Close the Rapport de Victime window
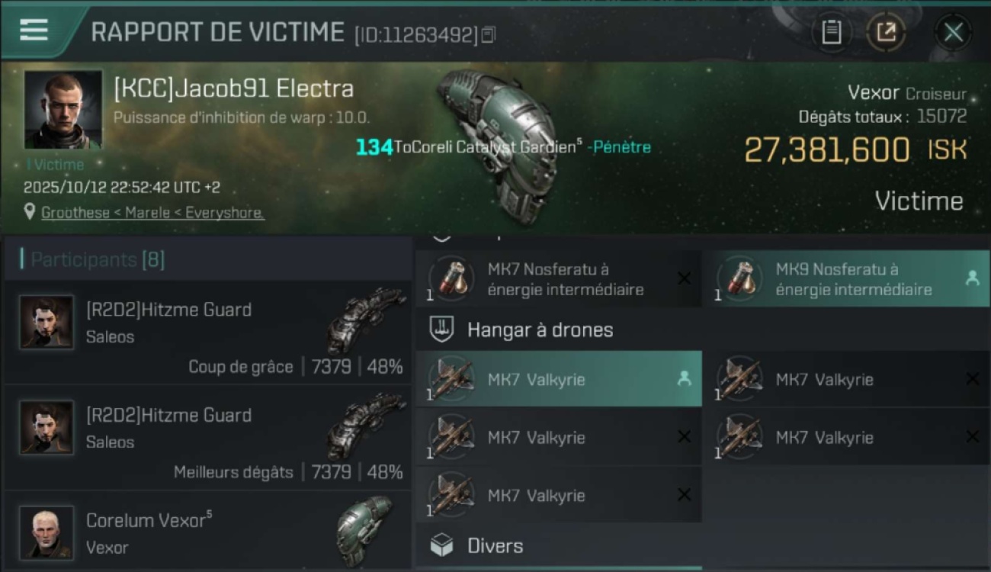The width and height of the screenshot is (991, 572). click(x=953, y=33)
